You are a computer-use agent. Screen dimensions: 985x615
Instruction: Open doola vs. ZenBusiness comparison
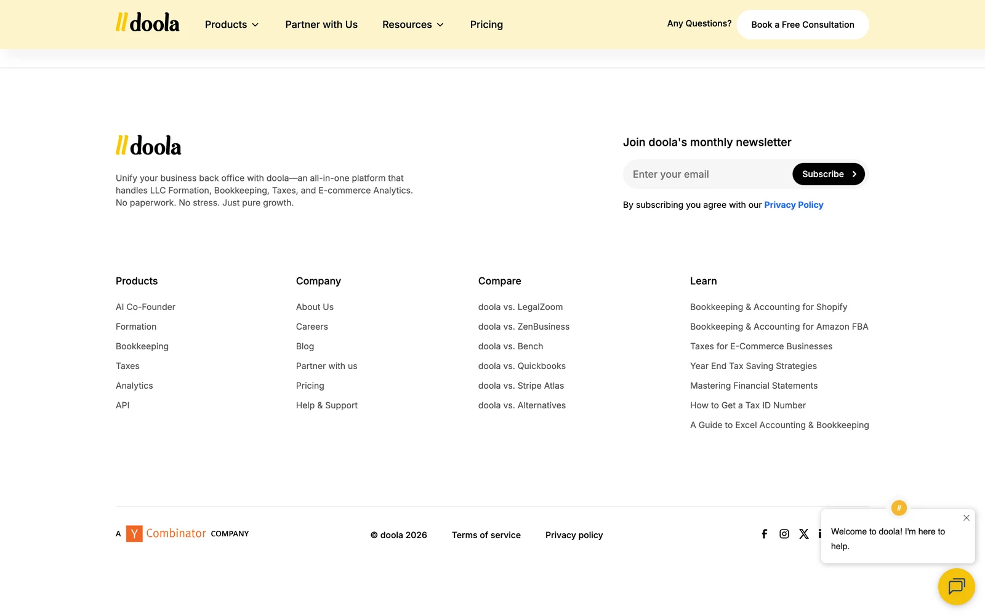[524, 327]
